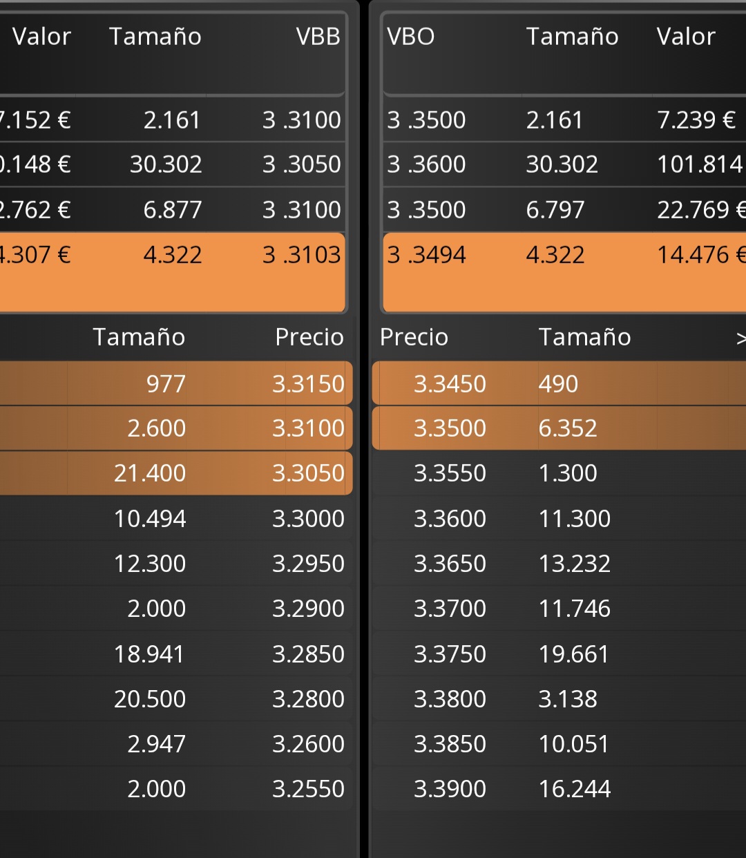Select the ask row with size 19.661
This screenshot has height=858, width=746.
pyautogui.click(x=559, y=654)
